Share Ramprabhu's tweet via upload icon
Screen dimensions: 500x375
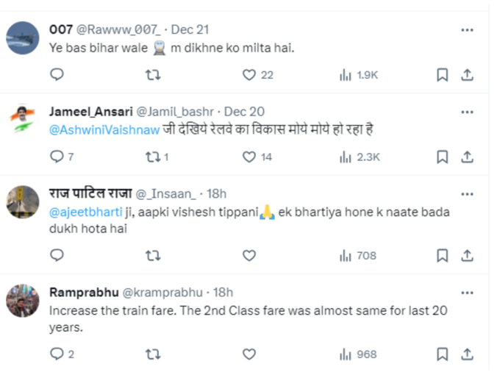coord(467,354)
